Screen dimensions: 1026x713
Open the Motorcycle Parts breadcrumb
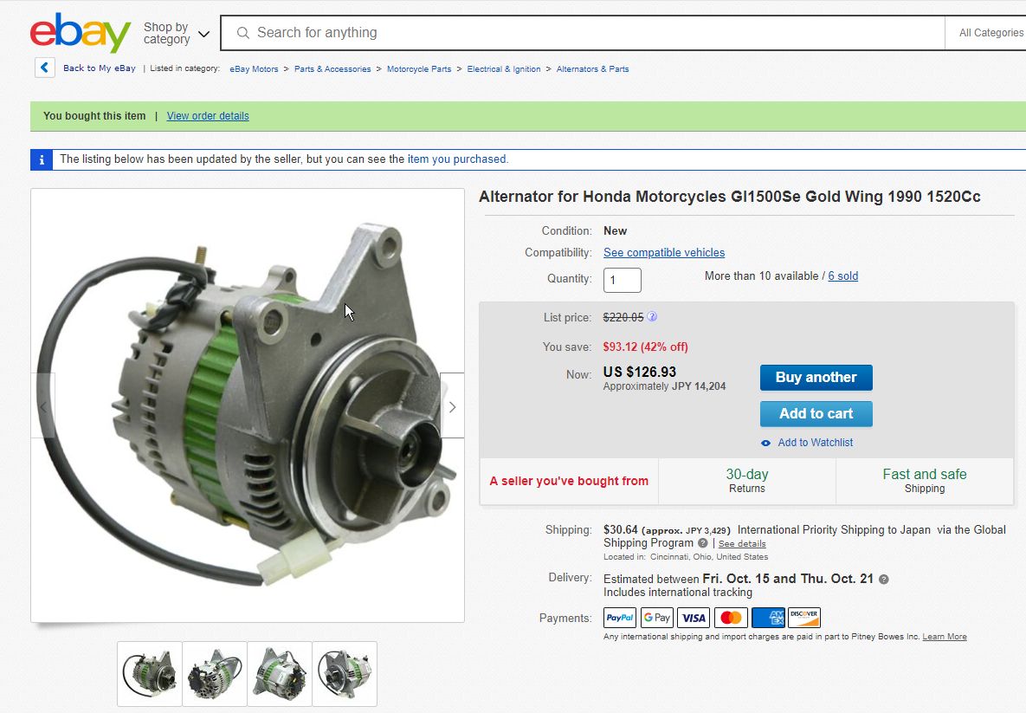(419, 68)
